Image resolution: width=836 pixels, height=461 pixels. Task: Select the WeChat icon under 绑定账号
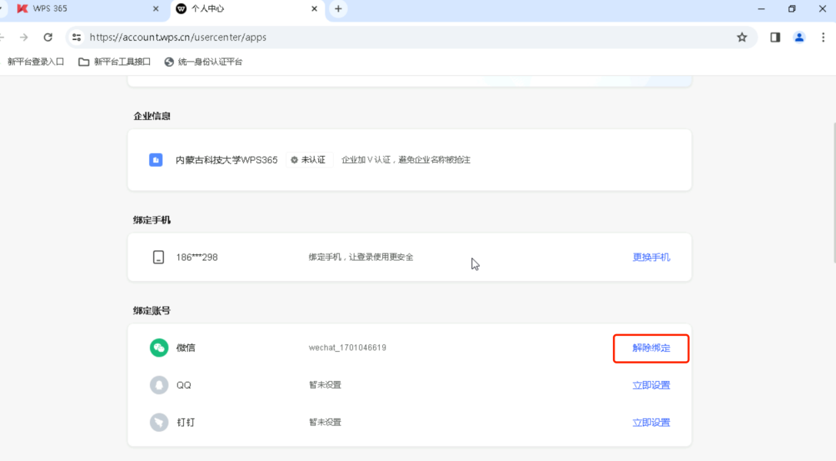pyautogui.click(x=159, y=347)
